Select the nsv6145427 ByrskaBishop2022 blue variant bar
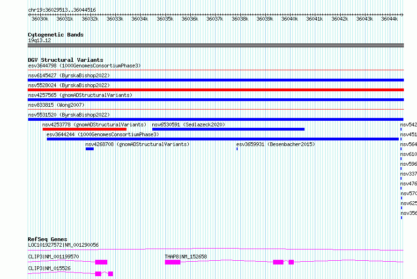Image resolution: width=417 pixels, height=279 pixels. (x=216, y=80)
